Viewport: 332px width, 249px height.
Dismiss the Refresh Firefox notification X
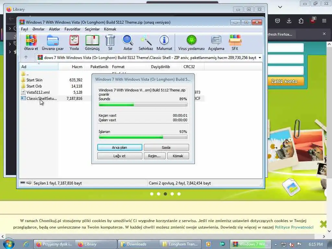point(324,34)
